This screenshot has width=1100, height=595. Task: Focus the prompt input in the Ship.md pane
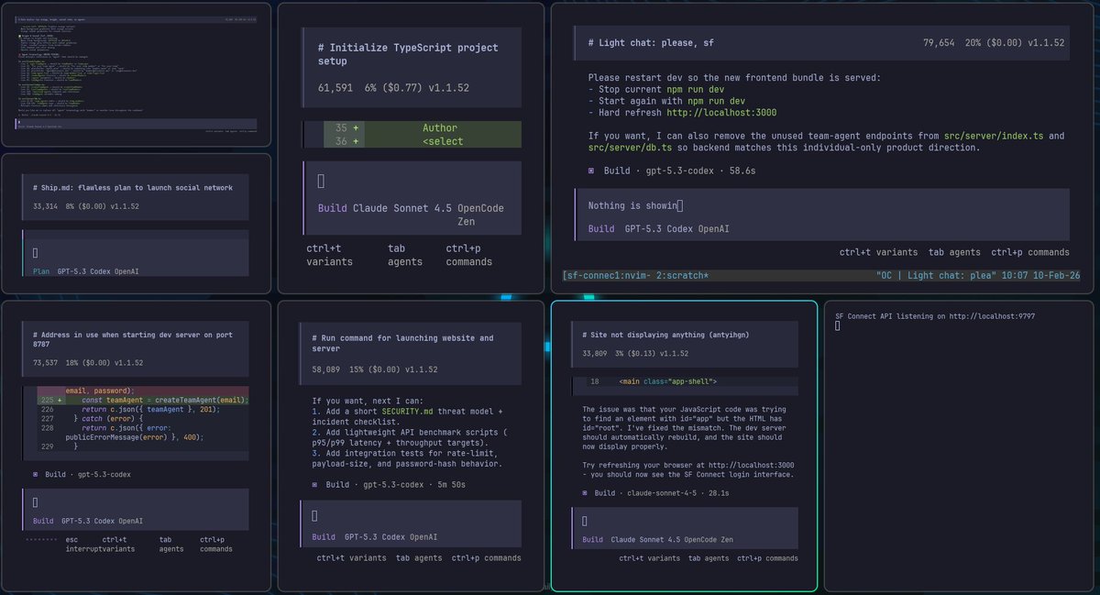pyautogui.click(x=135, y=254)
